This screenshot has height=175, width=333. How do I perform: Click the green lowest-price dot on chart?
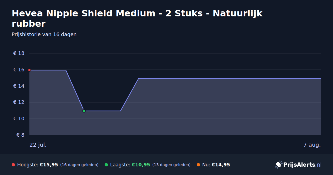coord(84,111)
